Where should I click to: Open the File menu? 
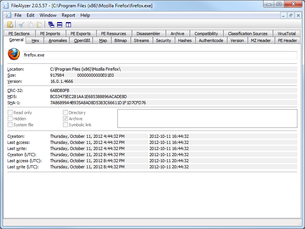point(18,15)
